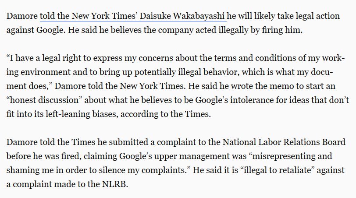Screen dimensions: 356x198
Task: Open the 'told the New York Times' Daisuke Wakabayashi' link
Action: coord(133,16)
